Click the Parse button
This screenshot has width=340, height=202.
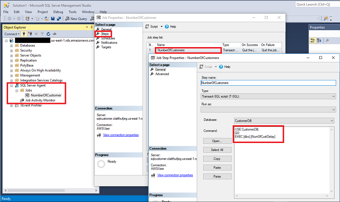pyautogui.click(x=217, y=177)
